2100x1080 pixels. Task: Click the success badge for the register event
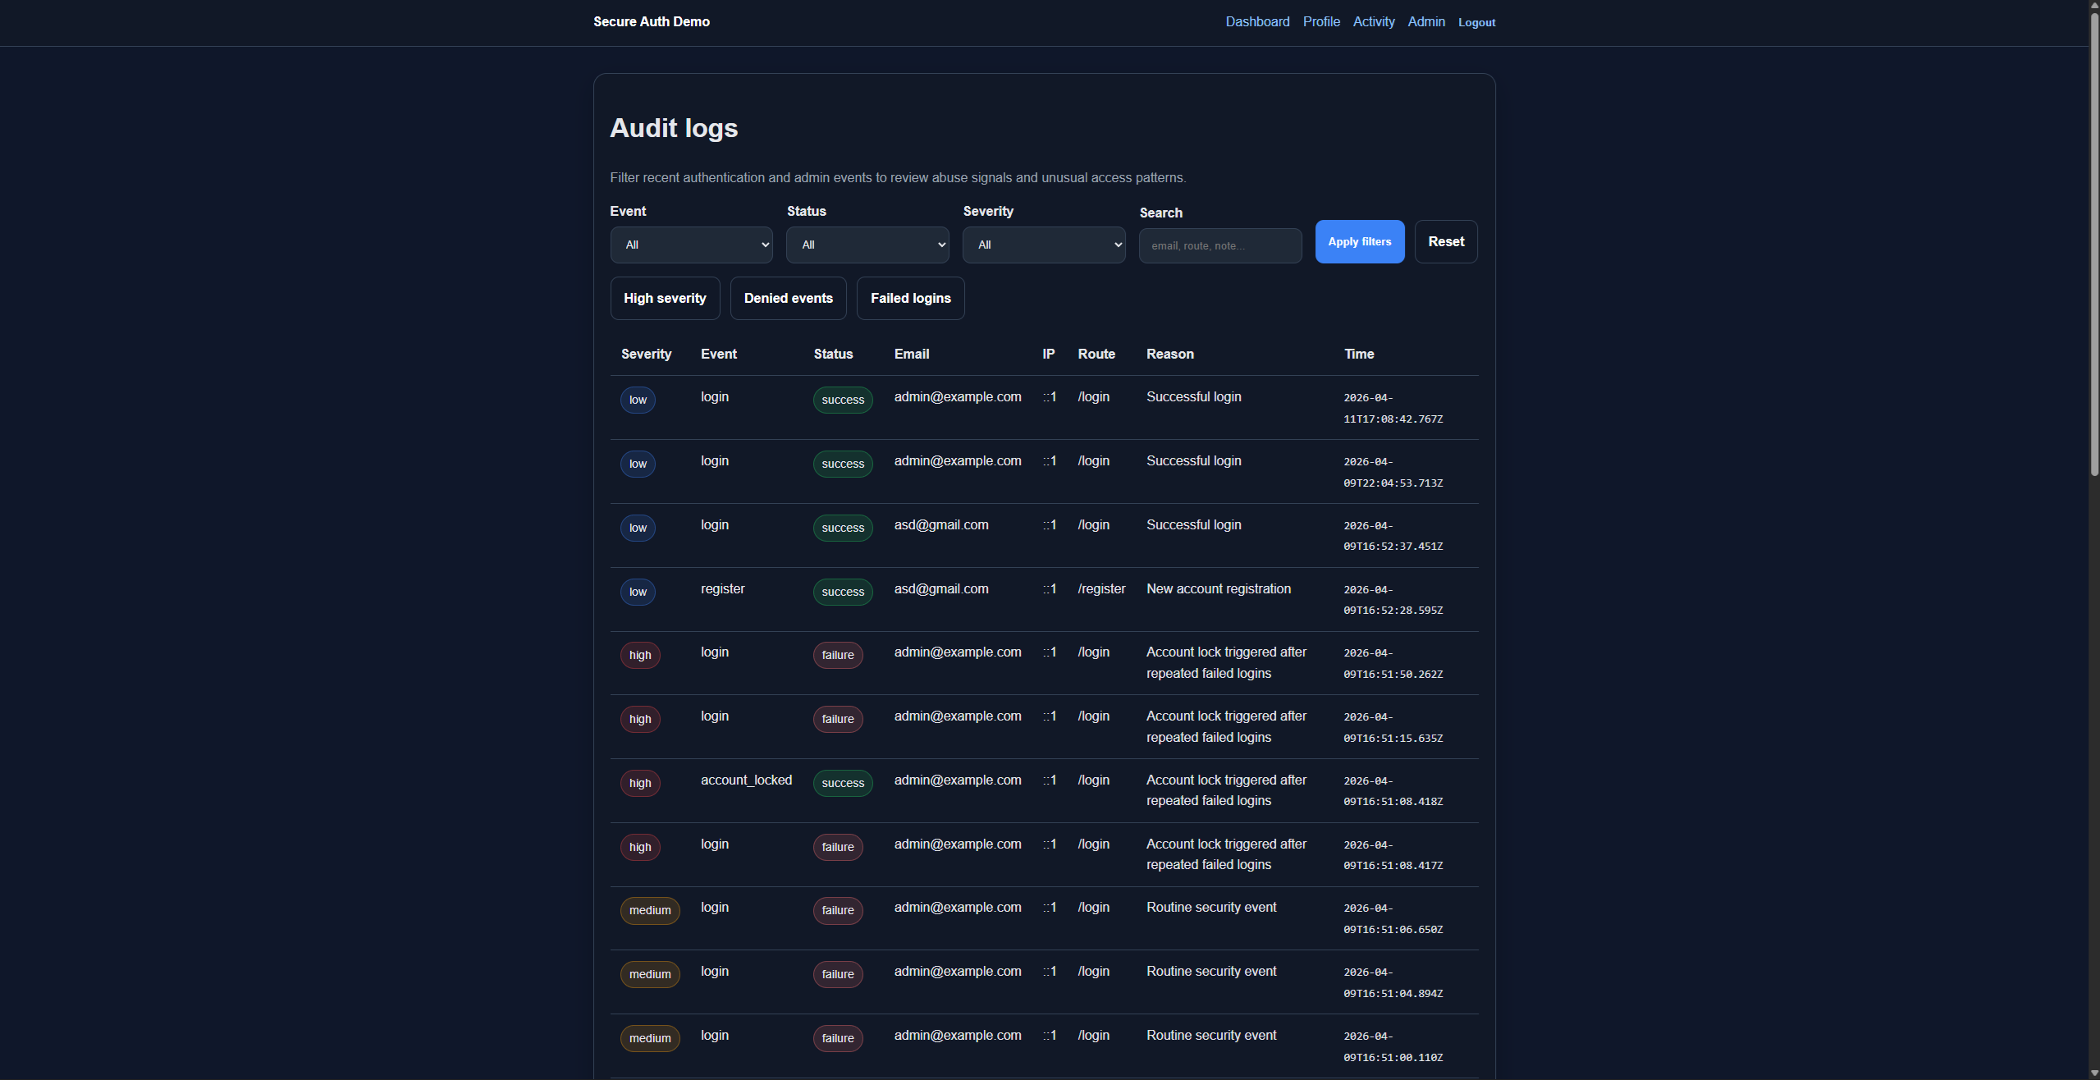click(x=842, y=592)
